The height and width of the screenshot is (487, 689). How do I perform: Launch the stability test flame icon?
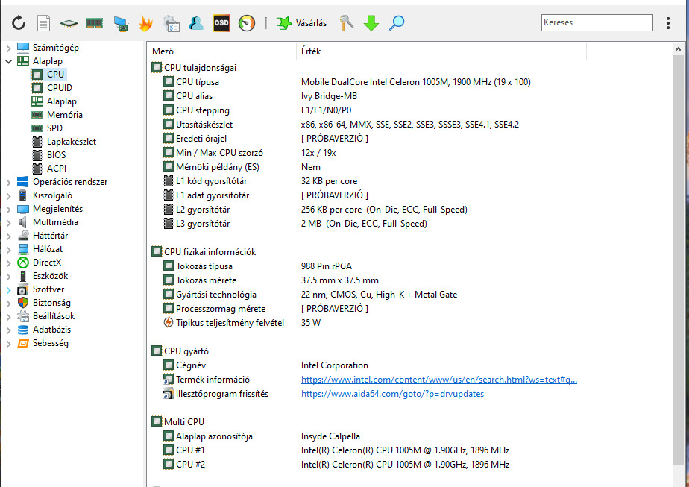(x=145, y=23)
